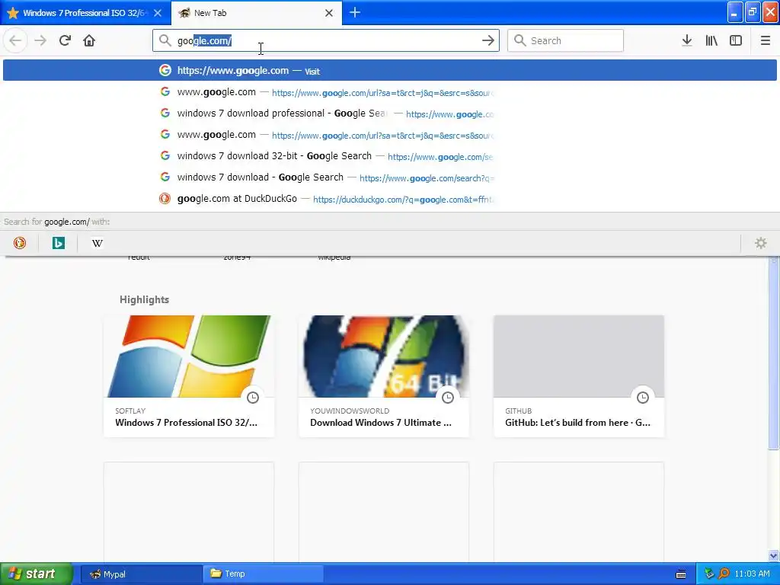Focus the Search box in toolbar
The image size is (780, 585).
pyautogui.click(x=566, y=40)
